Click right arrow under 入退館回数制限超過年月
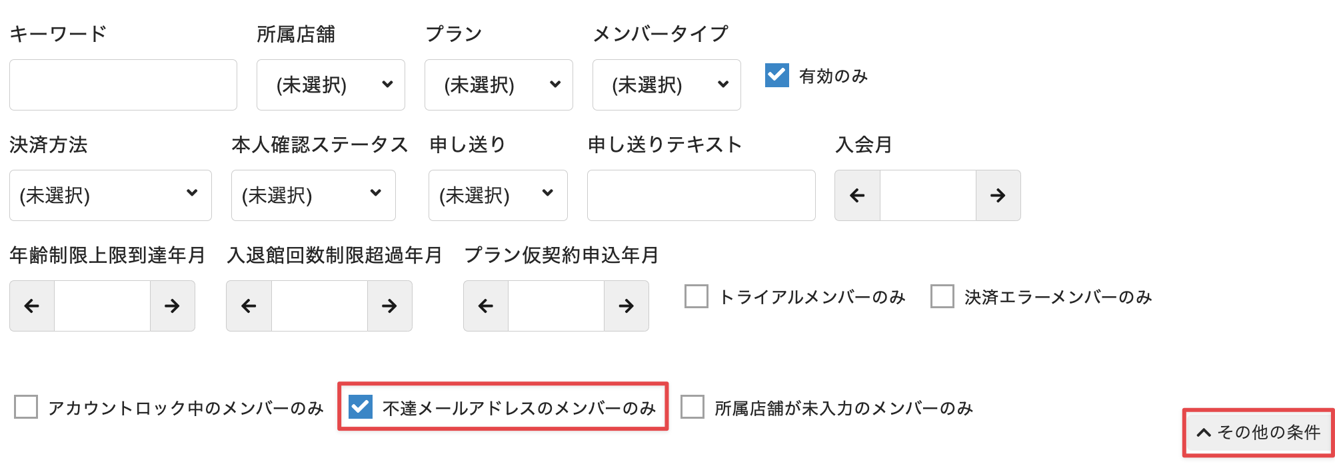This screenshot has height=470, width=1335. pyautogui.click(x=389, y=306)
